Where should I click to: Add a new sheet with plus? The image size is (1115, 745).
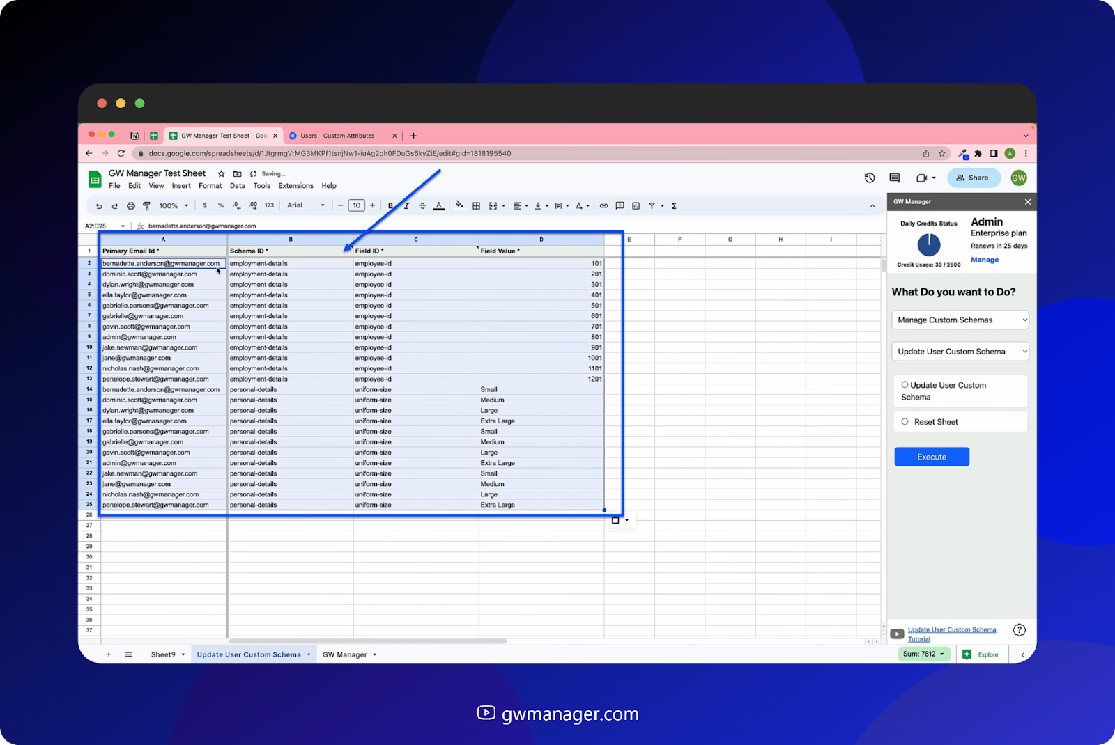tap(109, 654)
